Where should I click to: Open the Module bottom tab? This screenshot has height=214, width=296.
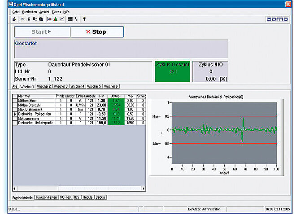87,197
